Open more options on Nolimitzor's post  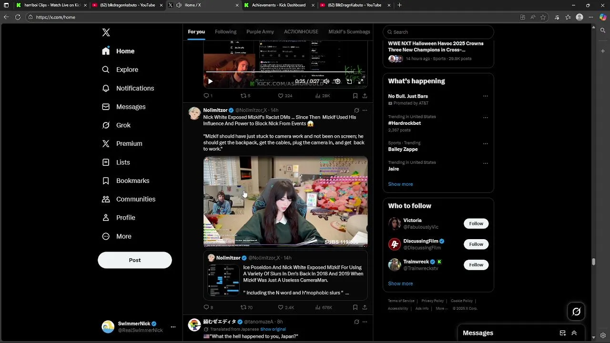click(365, 110)
